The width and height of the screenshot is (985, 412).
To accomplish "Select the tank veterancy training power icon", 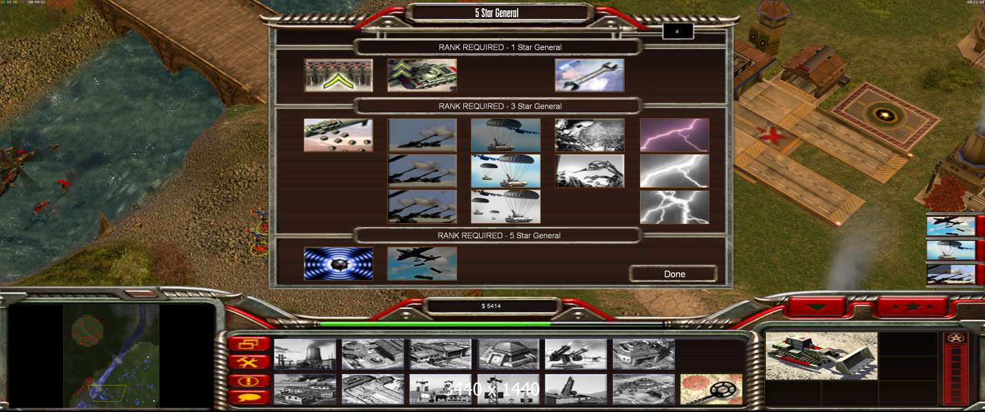I will click(422, 75).
